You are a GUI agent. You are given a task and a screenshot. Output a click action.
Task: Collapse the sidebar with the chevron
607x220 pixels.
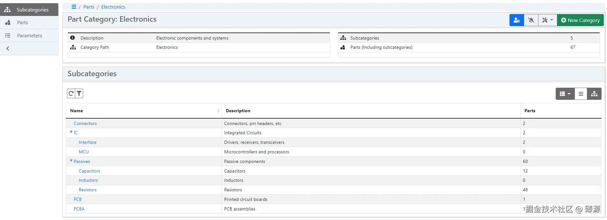tap(8, 48)
